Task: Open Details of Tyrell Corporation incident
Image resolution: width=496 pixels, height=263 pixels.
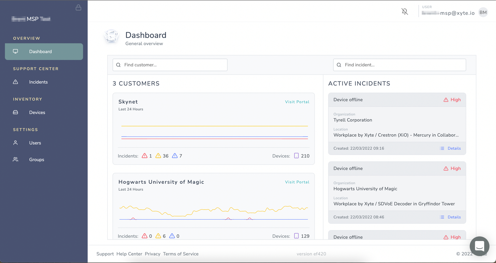Action: coord(454,148)
